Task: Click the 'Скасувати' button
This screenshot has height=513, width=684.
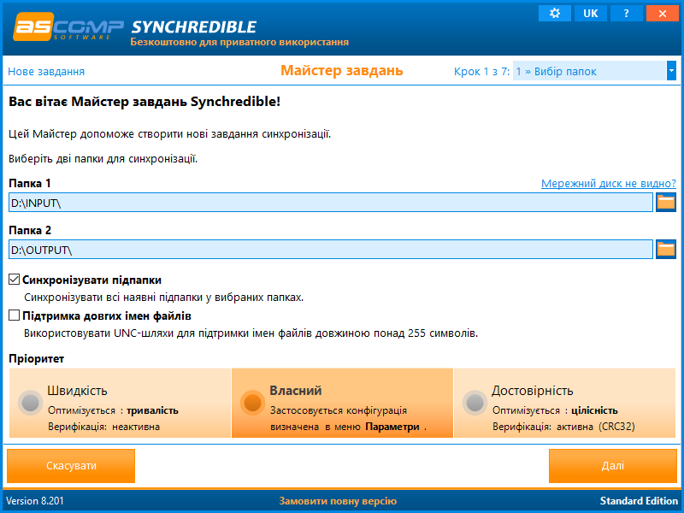Action: point(71,466)
